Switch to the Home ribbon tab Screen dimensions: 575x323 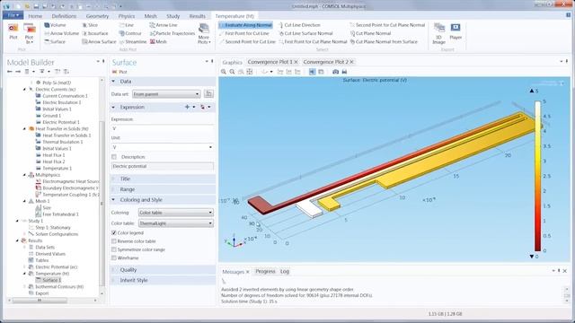coord(35,16)
